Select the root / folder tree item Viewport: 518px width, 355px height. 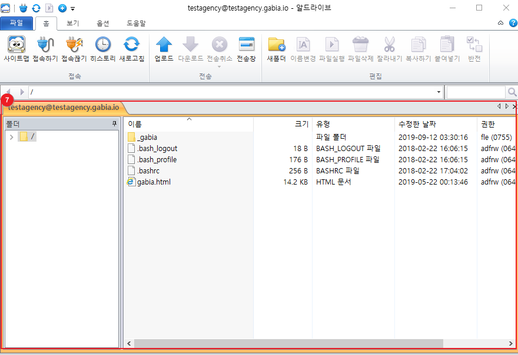(28, 136)
